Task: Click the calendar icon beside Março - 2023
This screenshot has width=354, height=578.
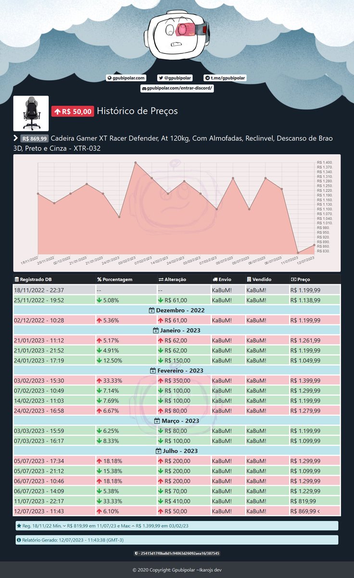Action: [x=157, y=421]
